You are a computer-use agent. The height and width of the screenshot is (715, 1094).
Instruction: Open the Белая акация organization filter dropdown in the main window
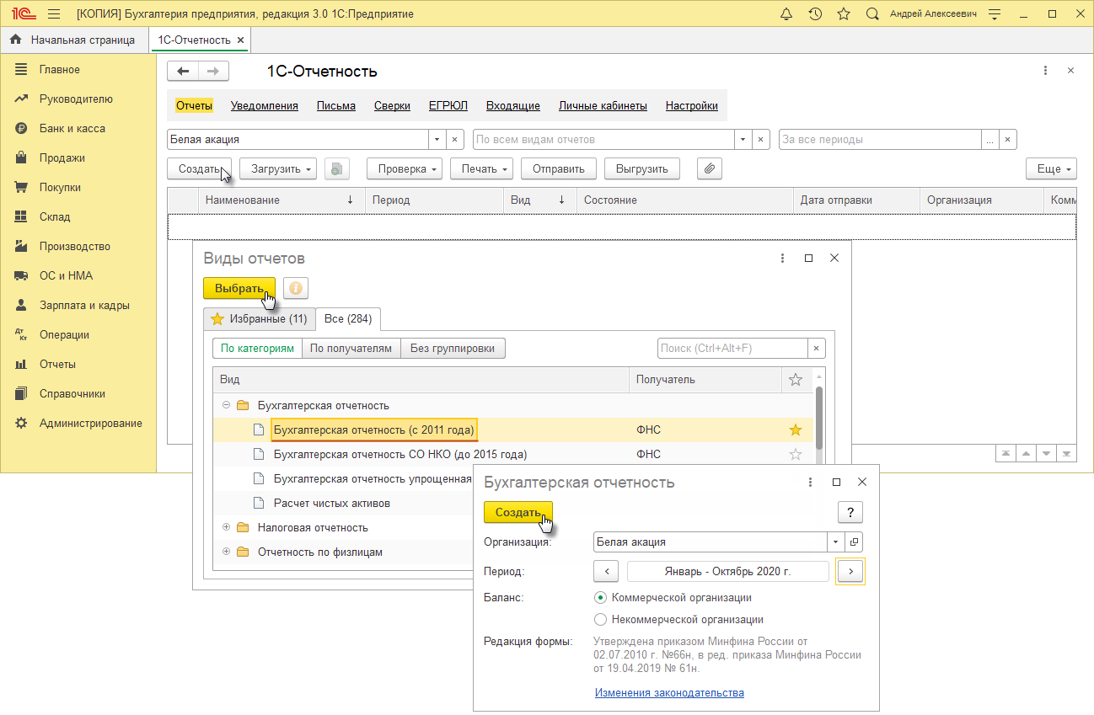pyautogui.click(x=437, y=139)
